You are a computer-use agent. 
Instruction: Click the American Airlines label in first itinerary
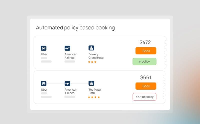(71, 56)
